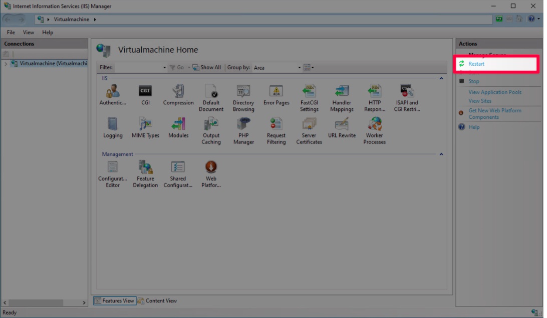Open Shared Configuration
This screenshot has height=318, width=547.
click(178, 174)
